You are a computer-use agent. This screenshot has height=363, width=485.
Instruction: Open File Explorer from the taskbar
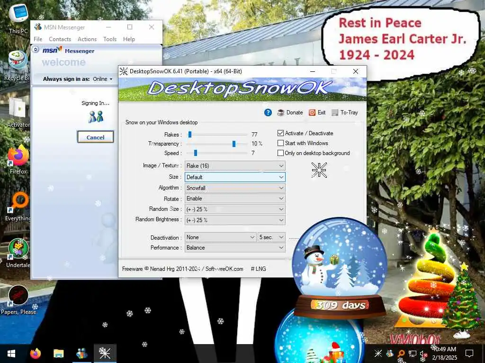point(58,354)
